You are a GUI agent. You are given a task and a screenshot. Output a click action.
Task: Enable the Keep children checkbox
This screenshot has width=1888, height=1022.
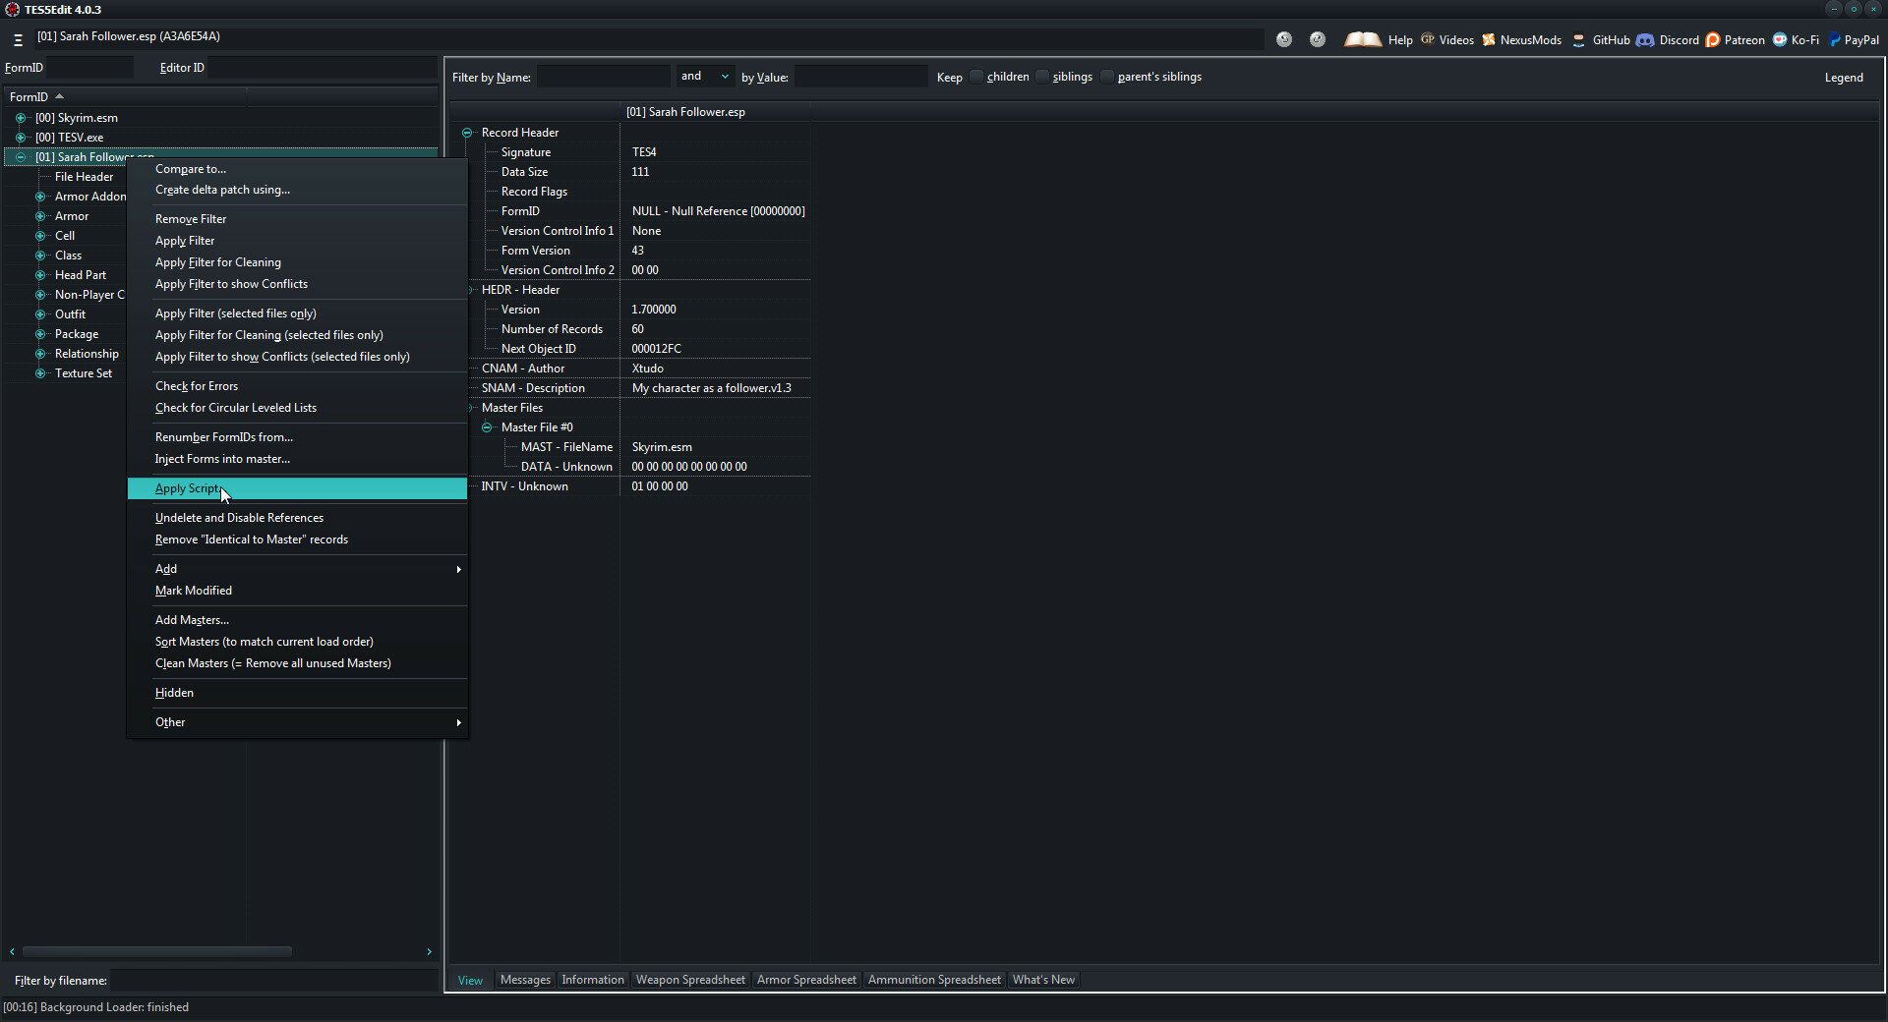coord(976,77)
